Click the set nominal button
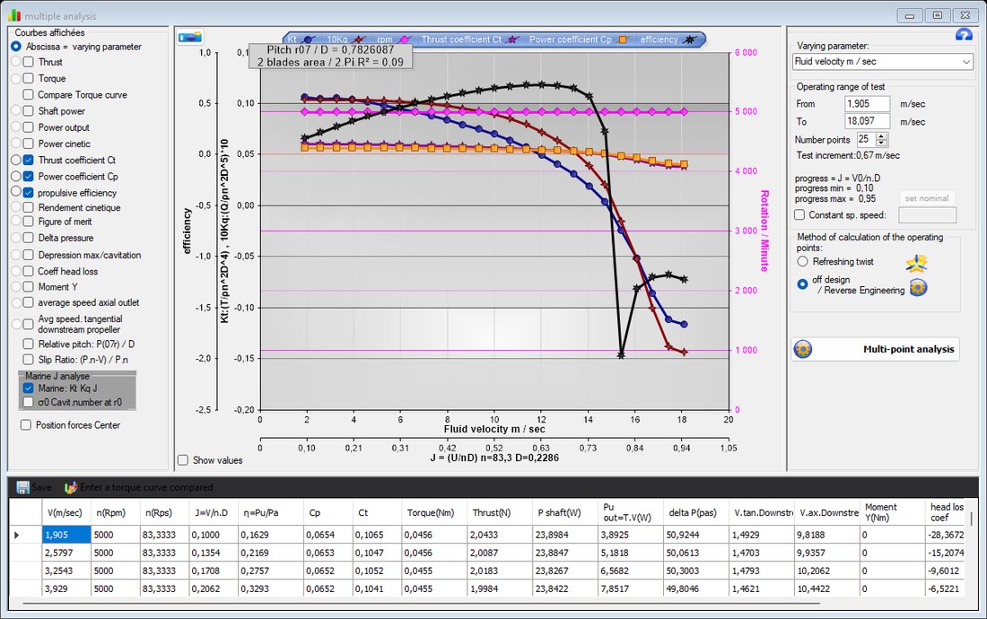This screenshot has width=987, height=619. coord(927,198)
